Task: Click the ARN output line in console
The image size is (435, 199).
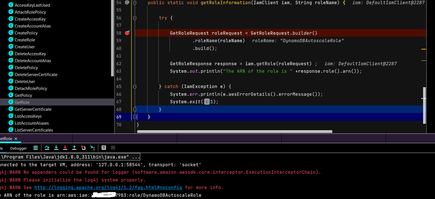Action: point(100,195)
